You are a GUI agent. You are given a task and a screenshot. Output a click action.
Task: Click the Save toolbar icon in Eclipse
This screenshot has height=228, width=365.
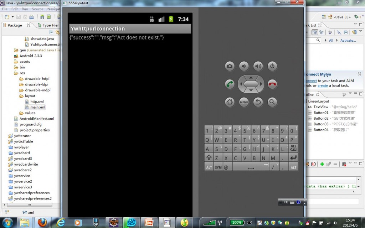tap(19, 17)
